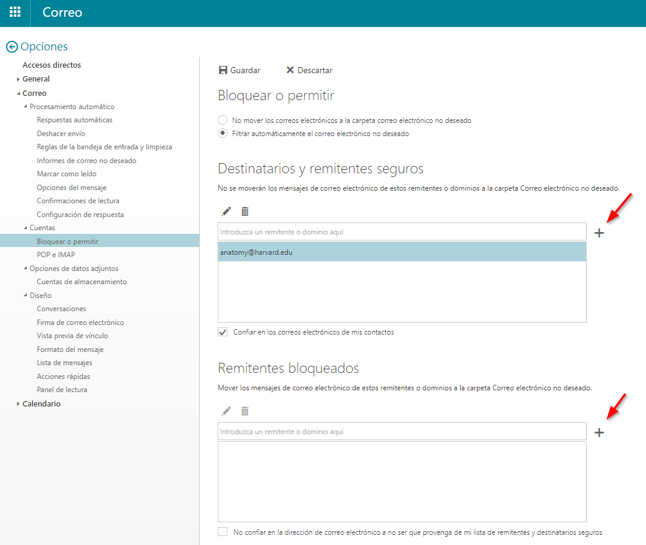
Task: Open POP e IMAP settings
Action: 56,255
